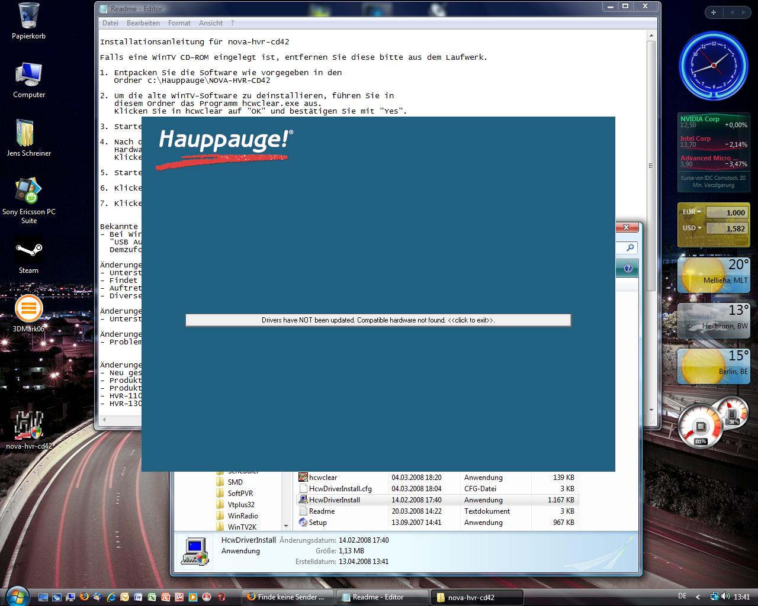The image size is (758, 606).
Task: Click Show Desktop quick launch icon
Action: [x=43, y=597]
